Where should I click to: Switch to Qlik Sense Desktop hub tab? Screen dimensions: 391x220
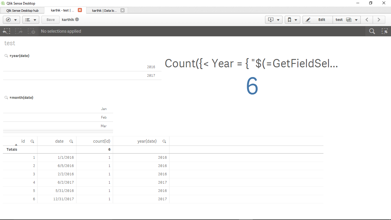(x=22, y=10)
